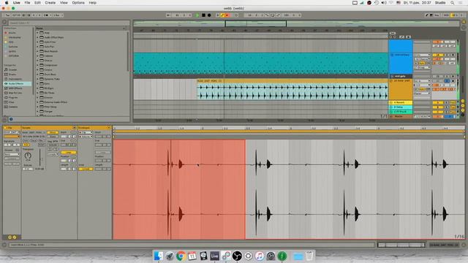Select the Echo row in the browser
468x263 pixels.
81,84
